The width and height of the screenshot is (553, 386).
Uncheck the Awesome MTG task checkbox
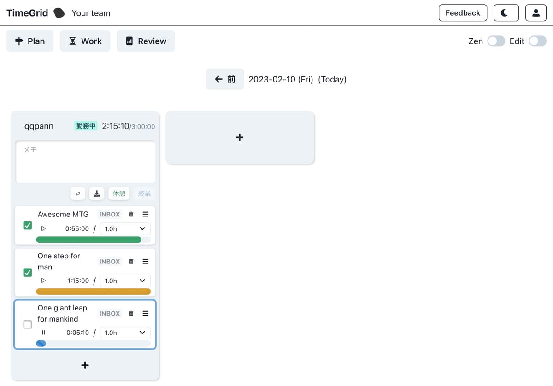pos(27,225)
